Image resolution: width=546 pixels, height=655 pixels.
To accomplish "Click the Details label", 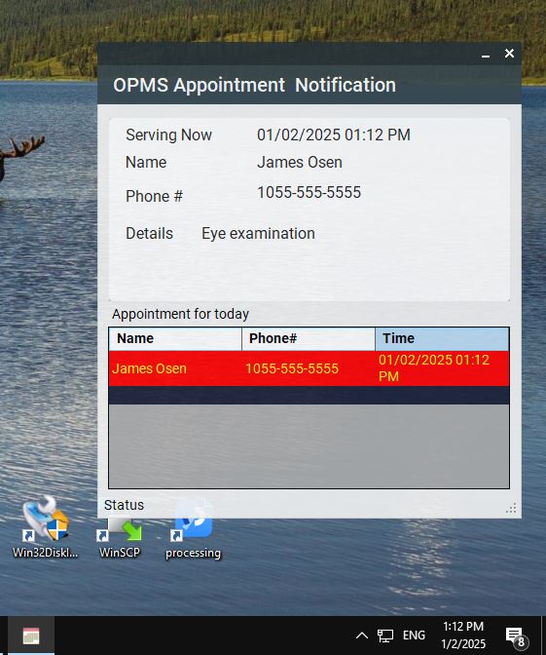I will 149,233.
